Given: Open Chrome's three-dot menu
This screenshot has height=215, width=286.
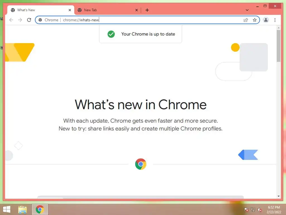Looking at the screenshot, I should pos(275,20).
